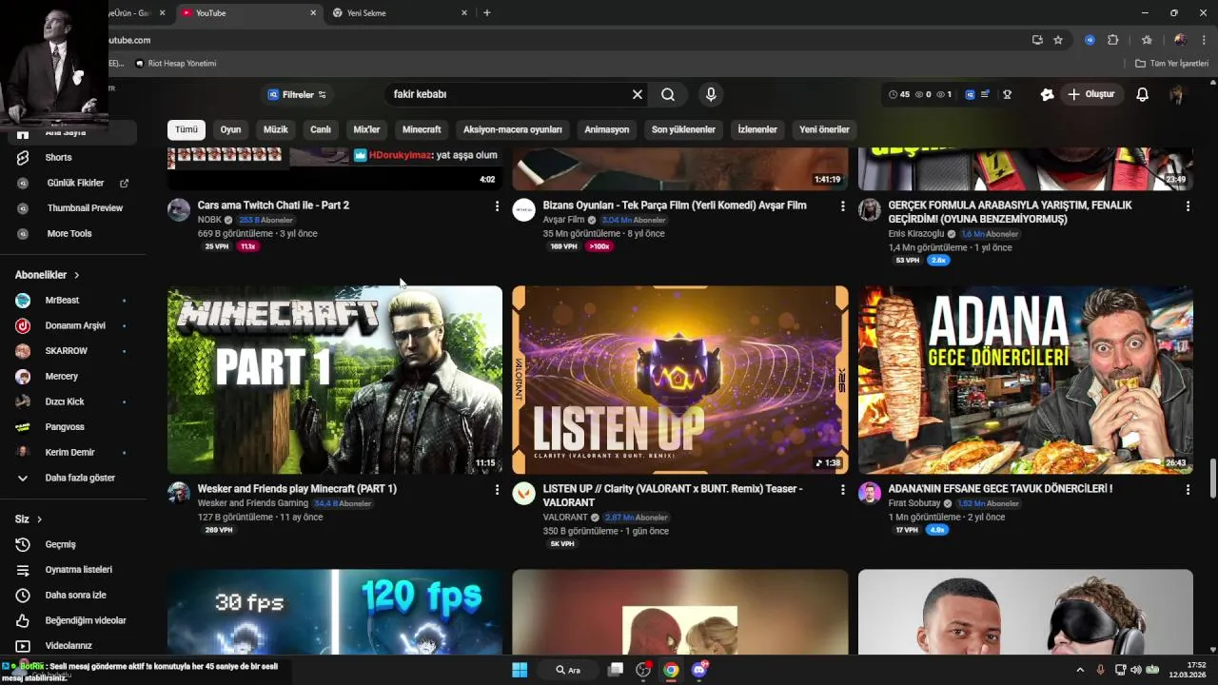Open the Fırat Sobutay channel avatar
1218x685 pixels.
click(870, 493)
